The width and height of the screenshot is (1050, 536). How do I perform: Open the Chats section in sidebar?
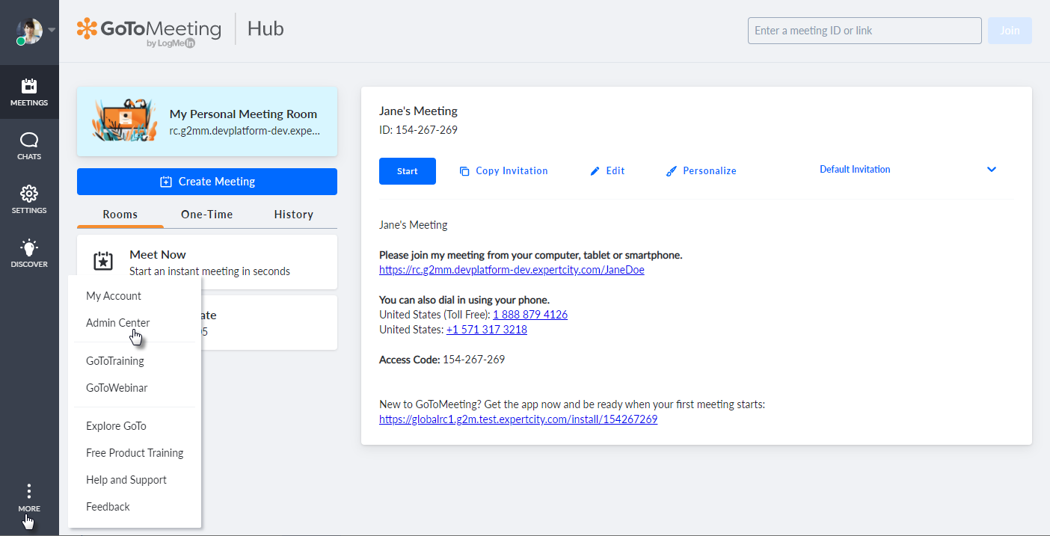(29, 146)
